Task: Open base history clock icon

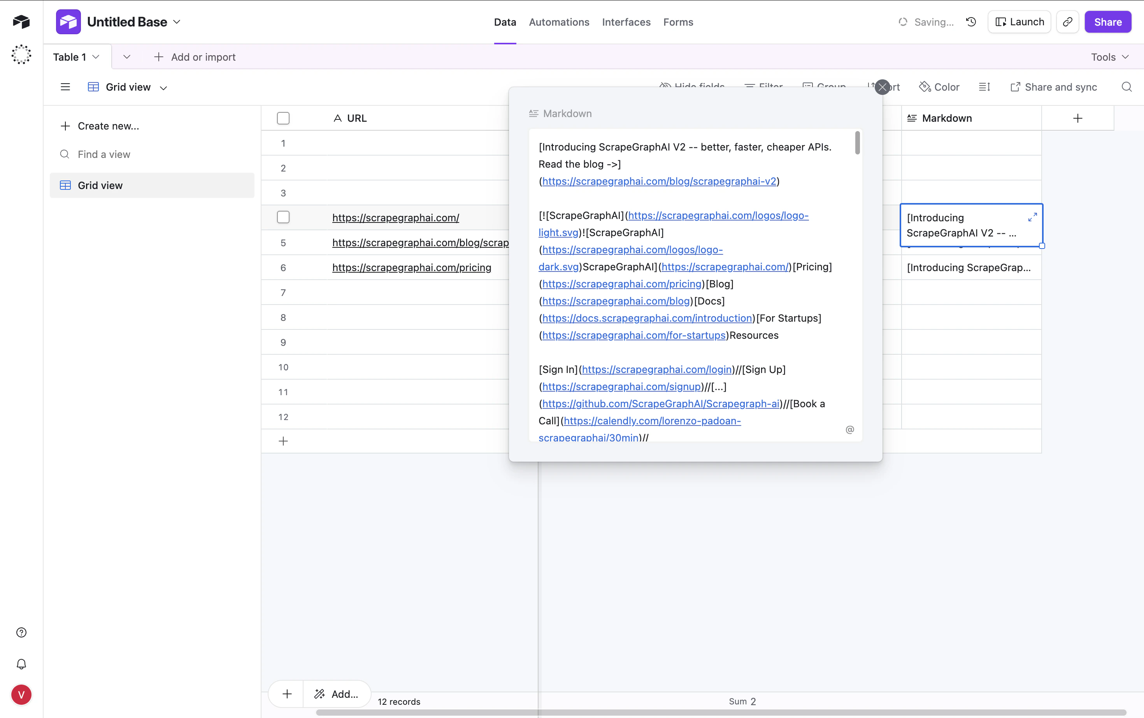Action: (x=971, y=22)
